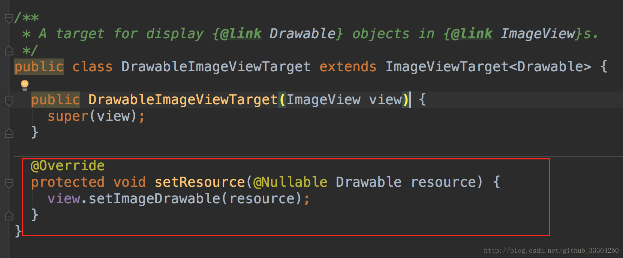Click the DrawableImageViewTarget class name

(x=216, y=67)
